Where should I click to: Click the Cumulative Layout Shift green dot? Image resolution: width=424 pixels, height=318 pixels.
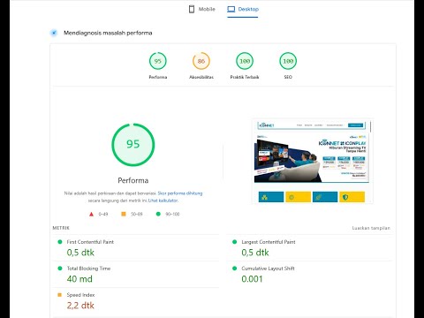pyautogui.click(x=234, y=269)
